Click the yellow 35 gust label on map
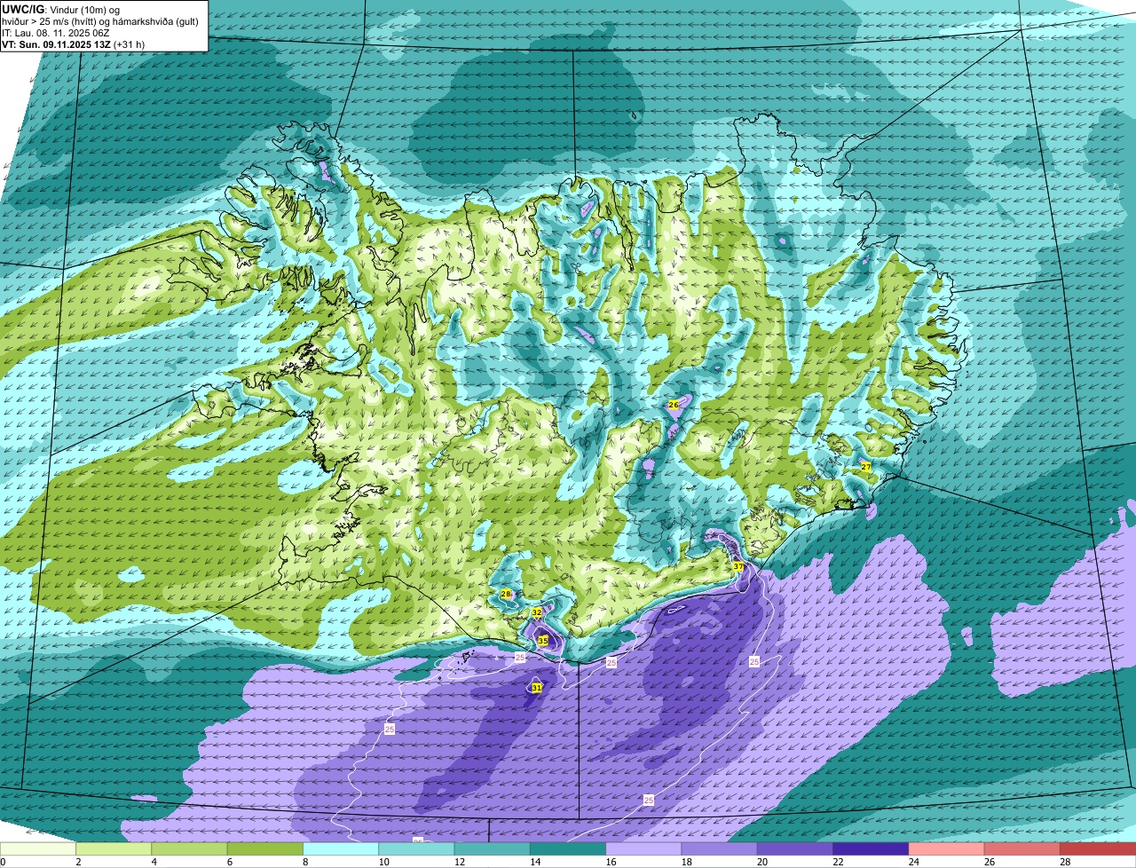Screen dimensions: 1136x868 coord(543,640)
